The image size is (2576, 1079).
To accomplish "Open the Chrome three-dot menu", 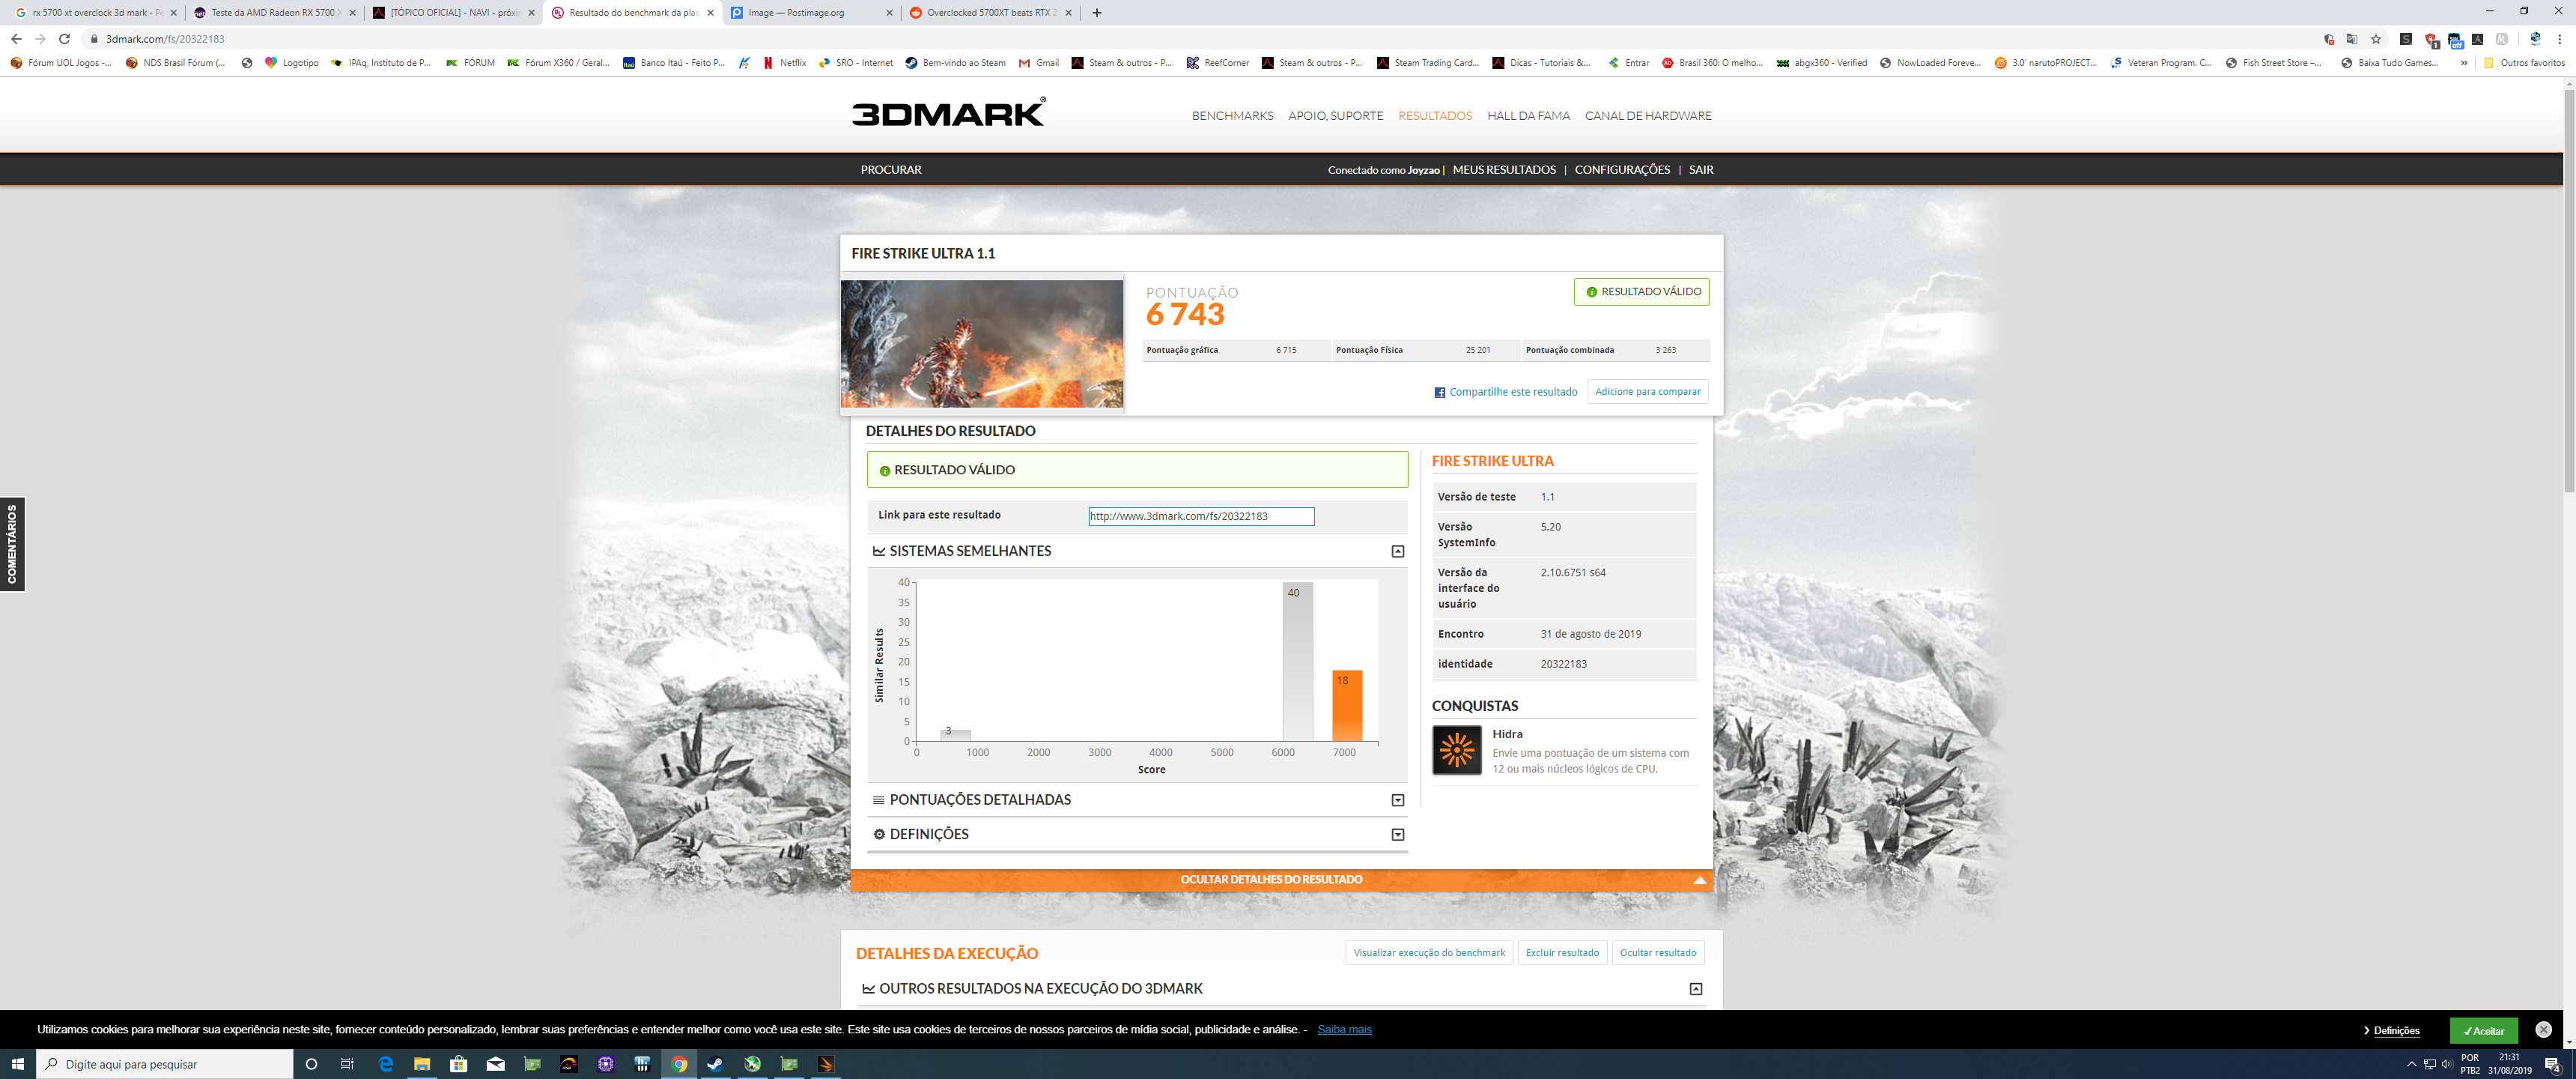I will click(2560, 39).
